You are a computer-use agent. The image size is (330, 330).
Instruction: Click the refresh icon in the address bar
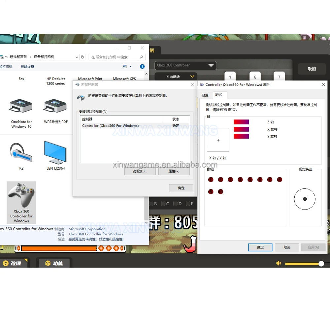[82, 57]
